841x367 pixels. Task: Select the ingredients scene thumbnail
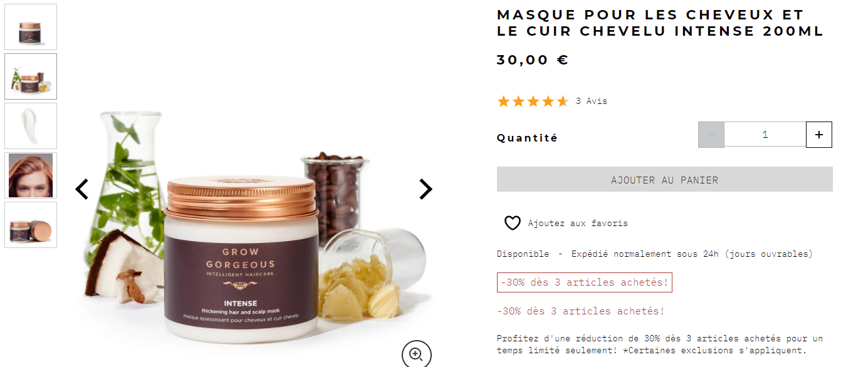31,76
